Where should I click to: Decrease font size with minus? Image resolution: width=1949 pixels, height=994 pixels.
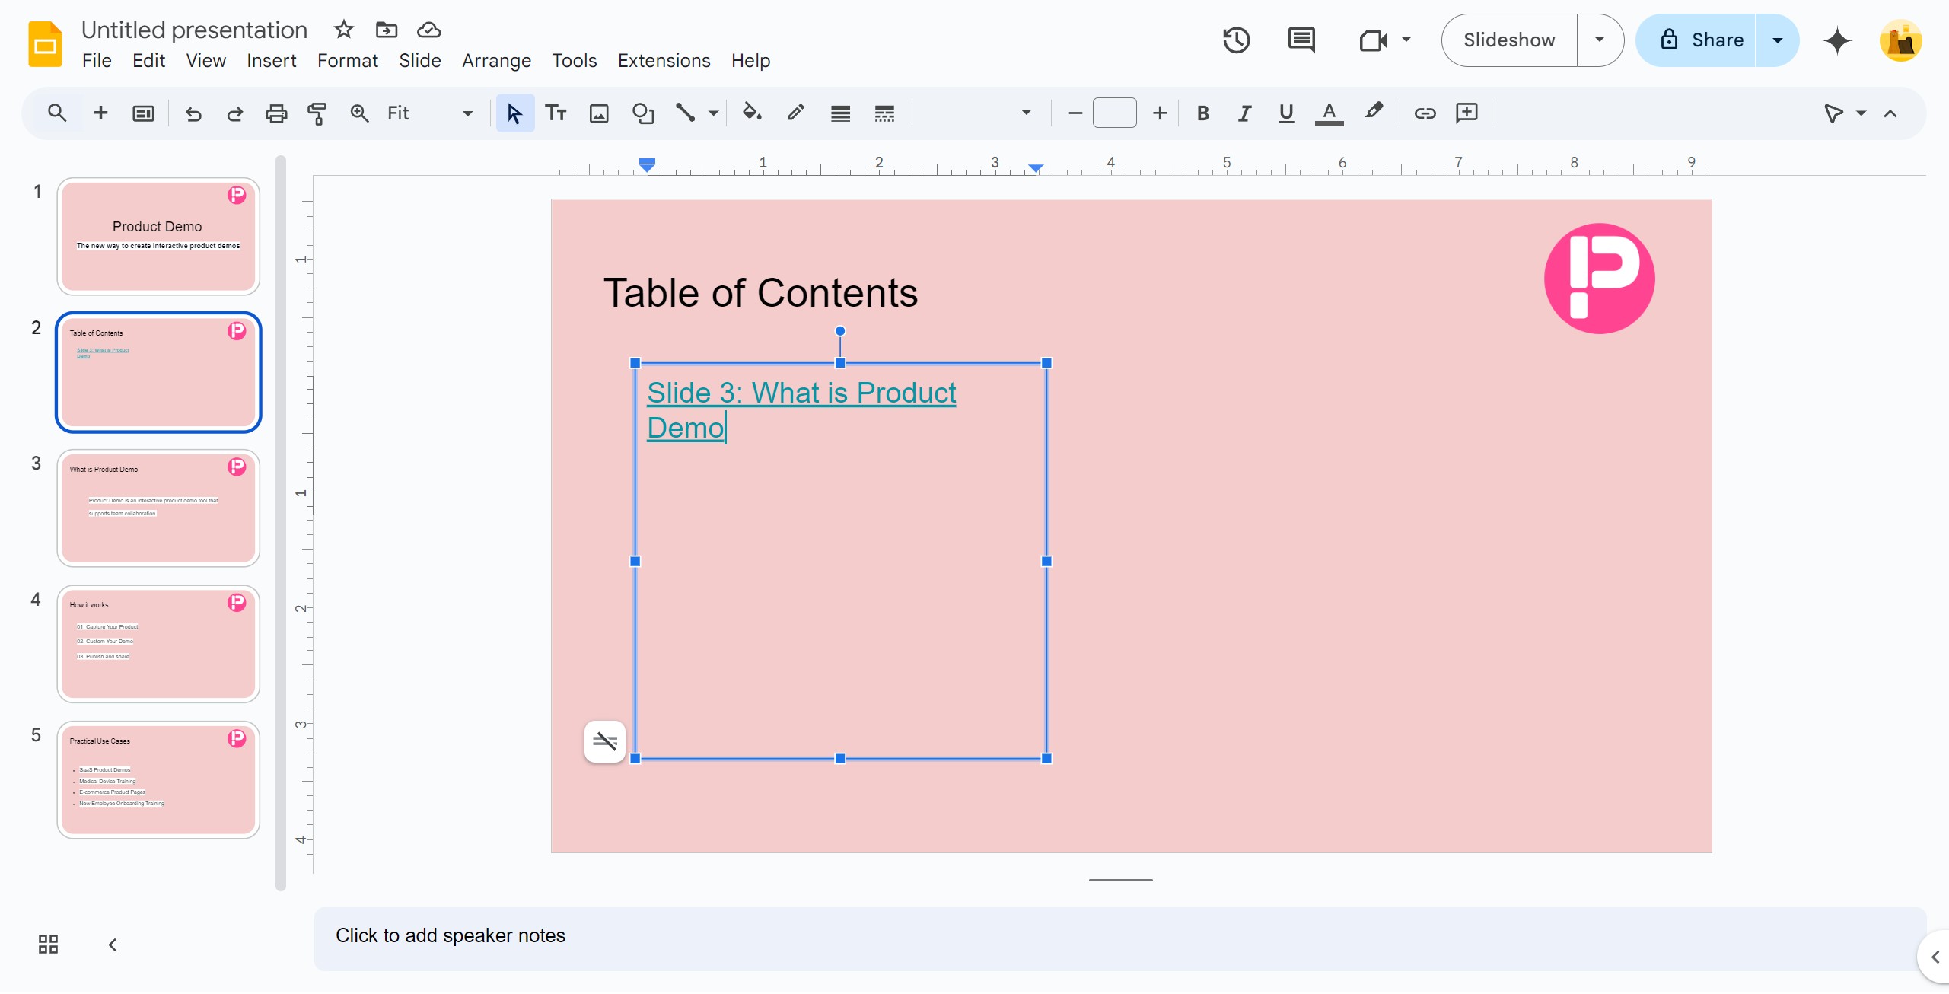[x=1075, y=113]
